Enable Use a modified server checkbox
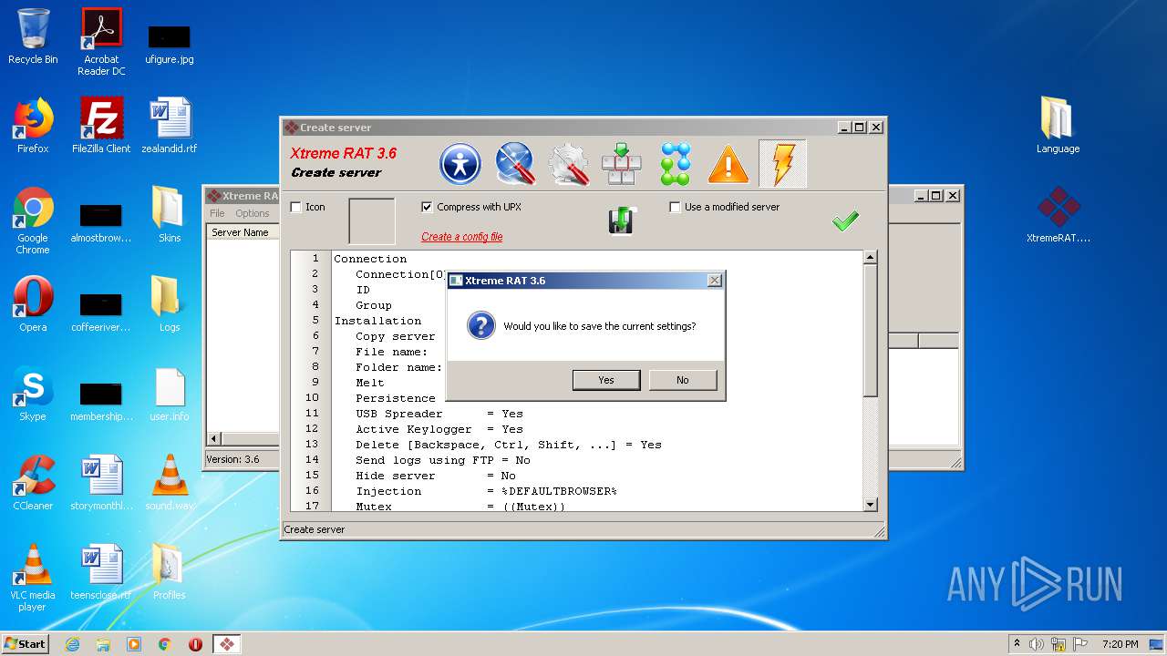1167x656 pixels. click(675, 207)
